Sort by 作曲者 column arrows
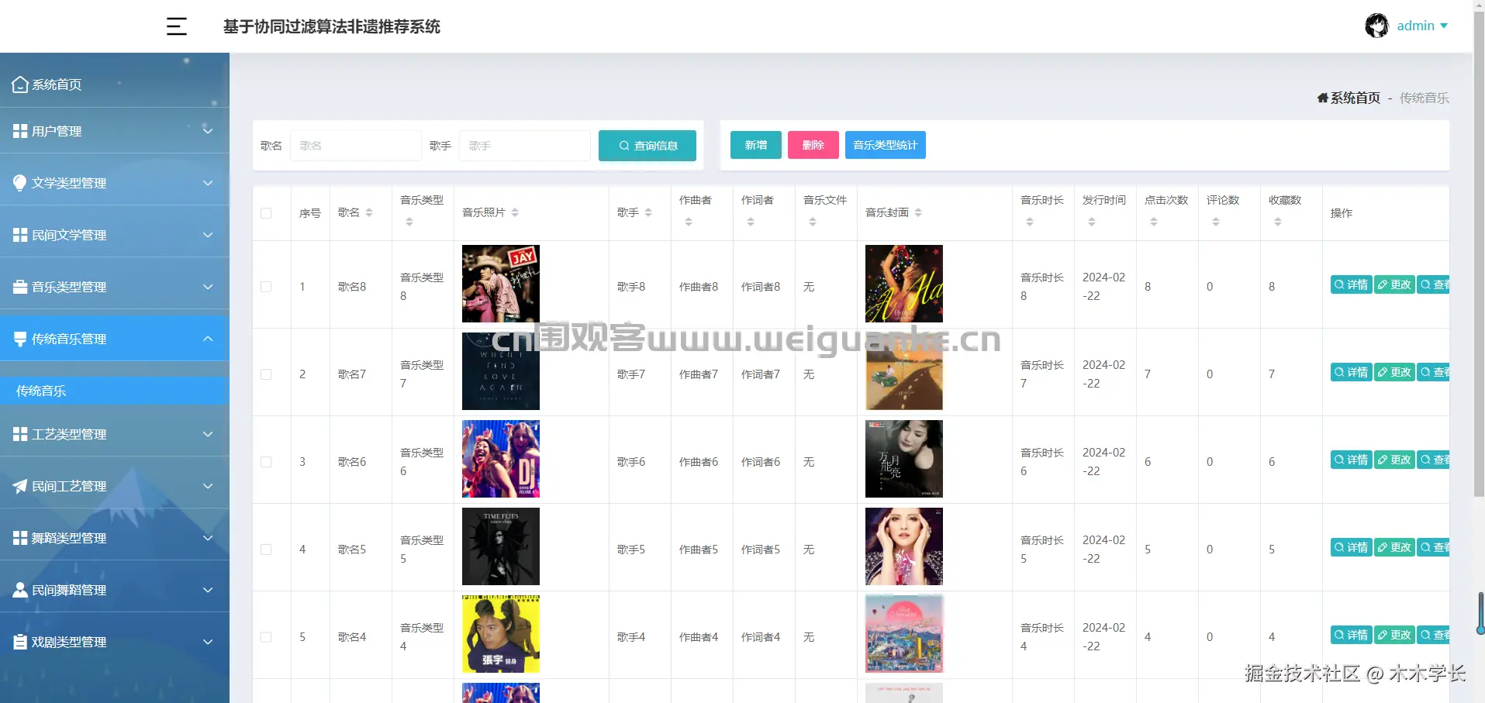Image resolution: width=1485 pixels, height=703 pixels. (689, 222)
